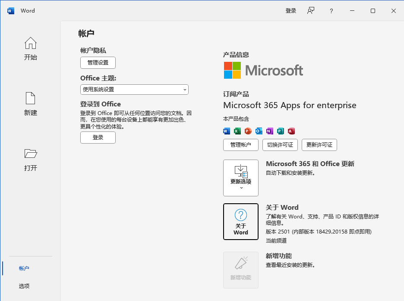Click the 当前频道 channel text
Screen dimensions: 404x301
(276, 240)
